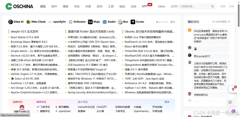Click the 鲲鹏专区 icon
The image size is (240, 117).
38,111
